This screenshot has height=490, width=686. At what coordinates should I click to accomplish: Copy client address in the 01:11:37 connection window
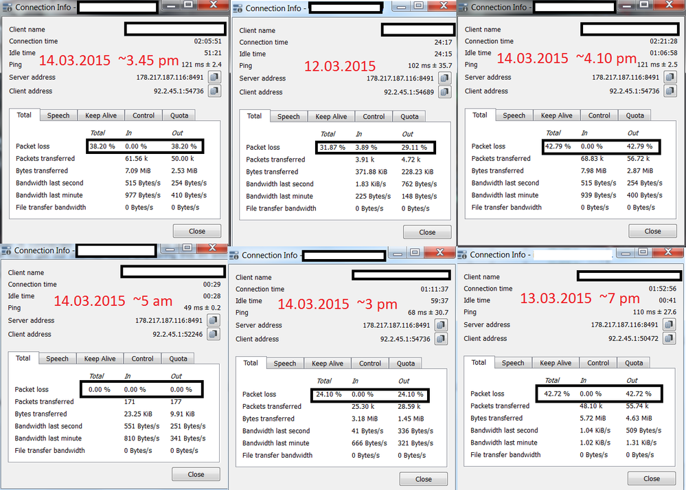pyautogui.click(x=441, y=339)
